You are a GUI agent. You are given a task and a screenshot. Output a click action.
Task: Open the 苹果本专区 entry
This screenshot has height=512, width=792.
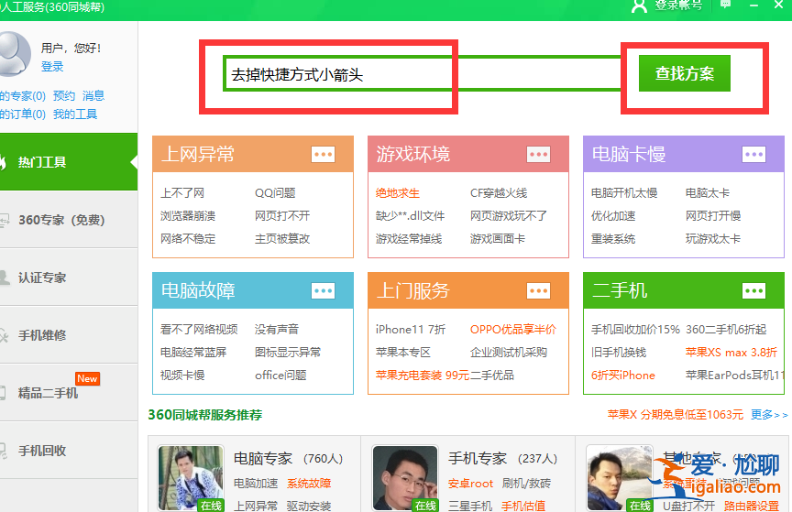[403, 352]
